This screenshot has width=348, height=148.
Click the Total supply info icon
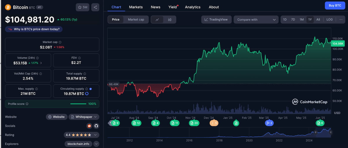coord(85,74)
